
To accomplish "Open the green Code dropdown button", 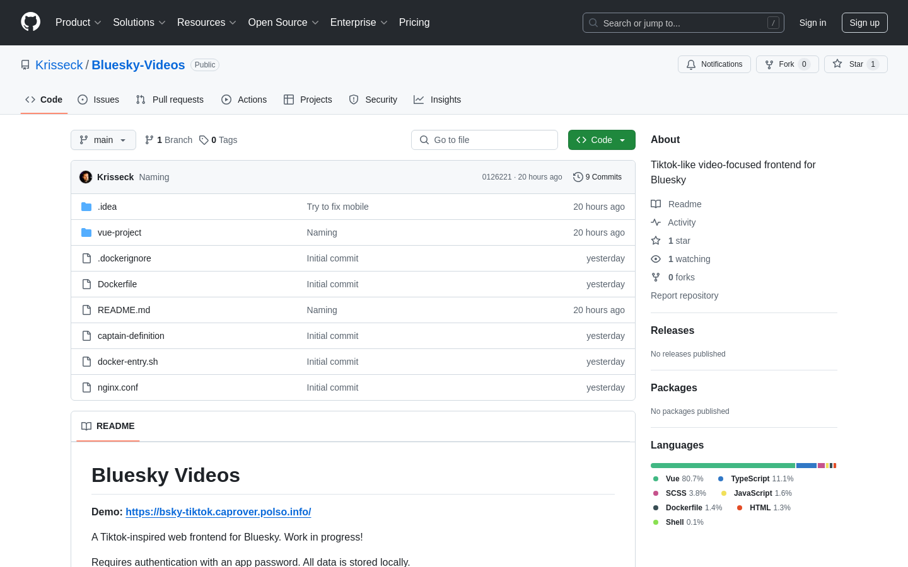I will (x=602, y=140).
